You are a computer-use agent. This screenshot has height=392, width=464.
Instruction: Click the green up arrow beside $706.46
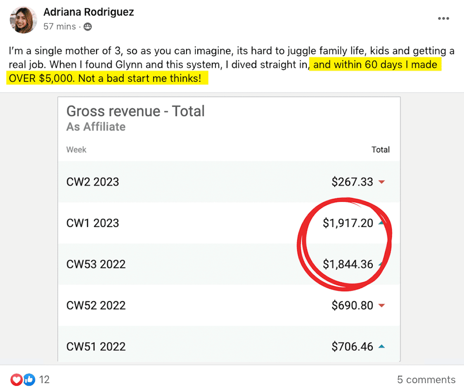click(x=381, y=347)
